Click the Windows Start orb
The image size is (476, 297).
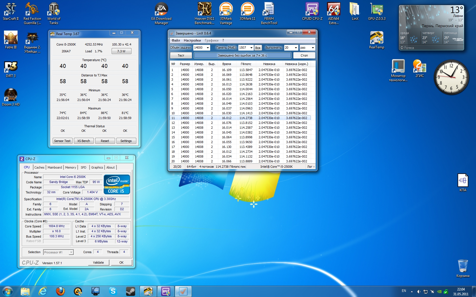(x=8, y=291)
